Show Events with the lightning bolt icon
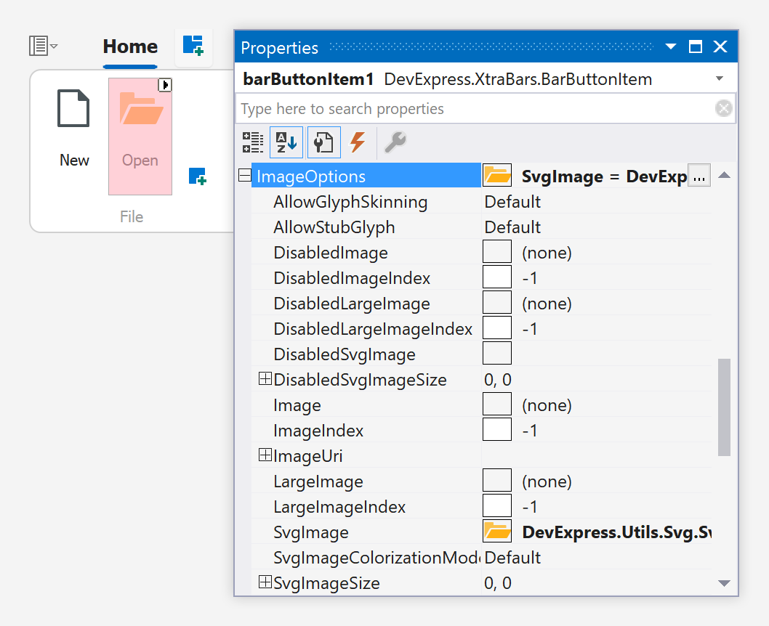The image size is (769, 626). 358,142
